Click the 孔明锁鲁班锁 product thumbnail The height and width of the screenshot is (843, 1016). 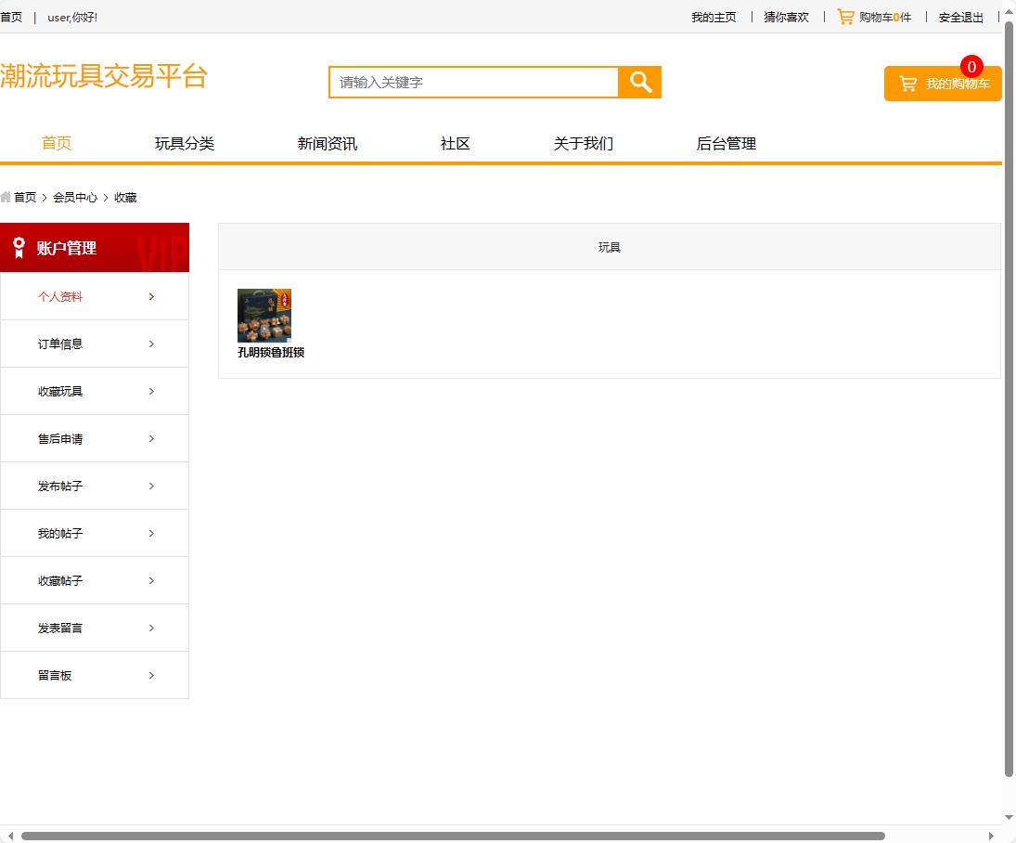tap(264, 315)
